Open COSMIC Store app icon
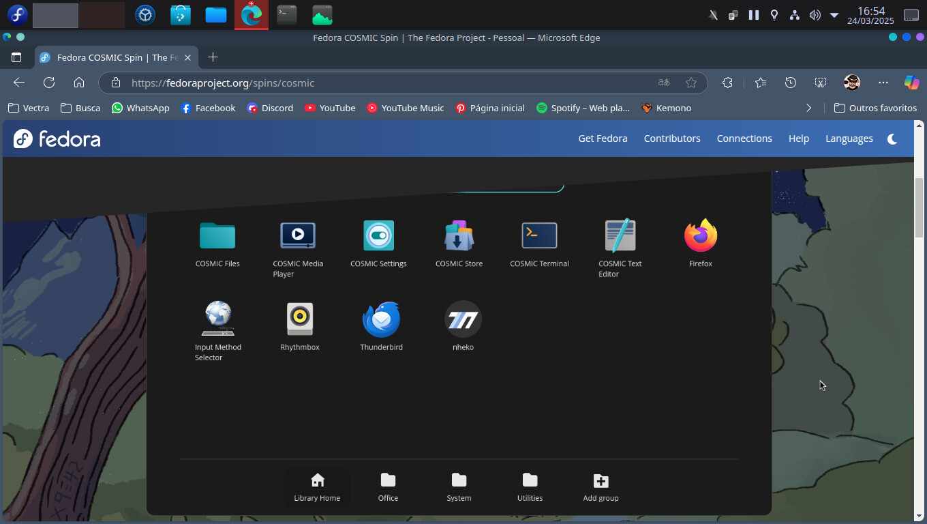Viewport: 927px width, 524px height. point(459,236)
